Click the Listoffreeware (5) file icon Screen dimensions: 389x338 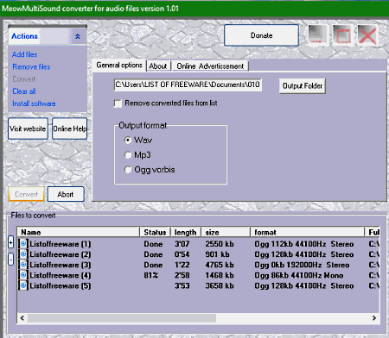click(23, 285)
